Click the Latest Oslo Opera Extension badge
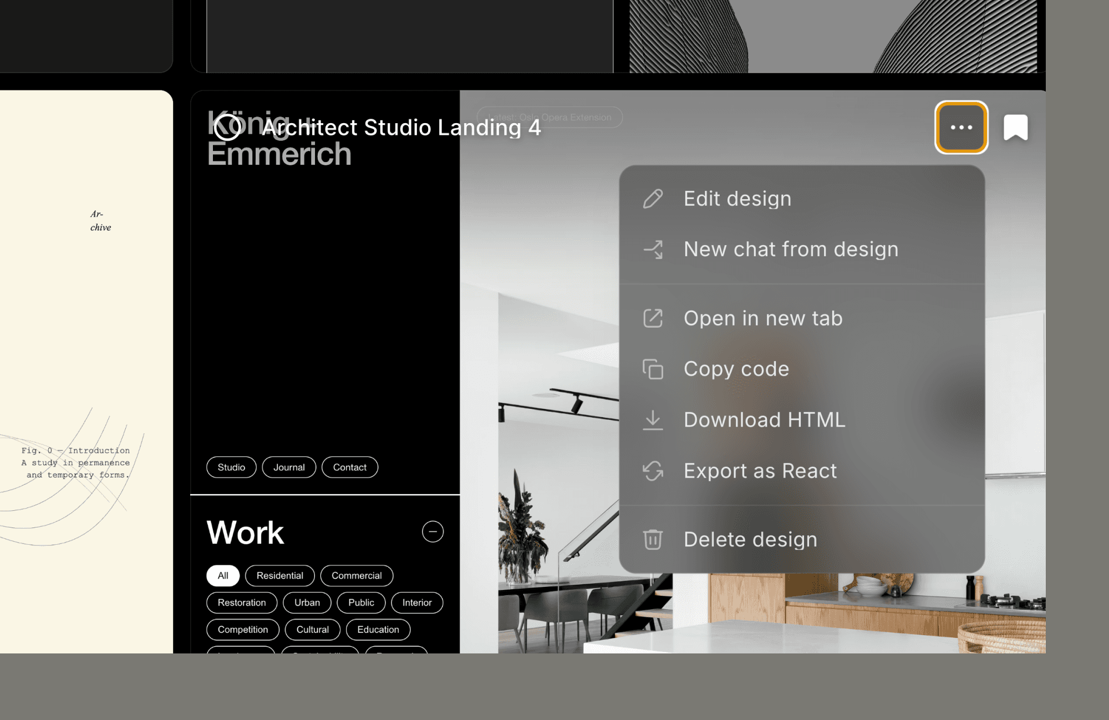Screen dimensions: 1109x720 (577, 118)
